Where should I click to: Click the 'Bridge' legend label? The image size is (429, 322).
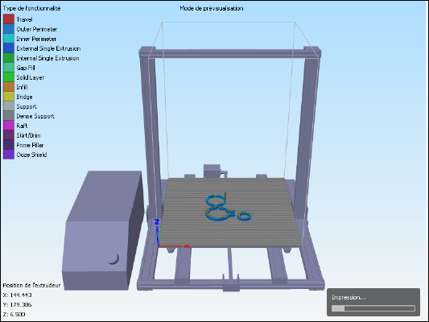(x=24, y=97)
